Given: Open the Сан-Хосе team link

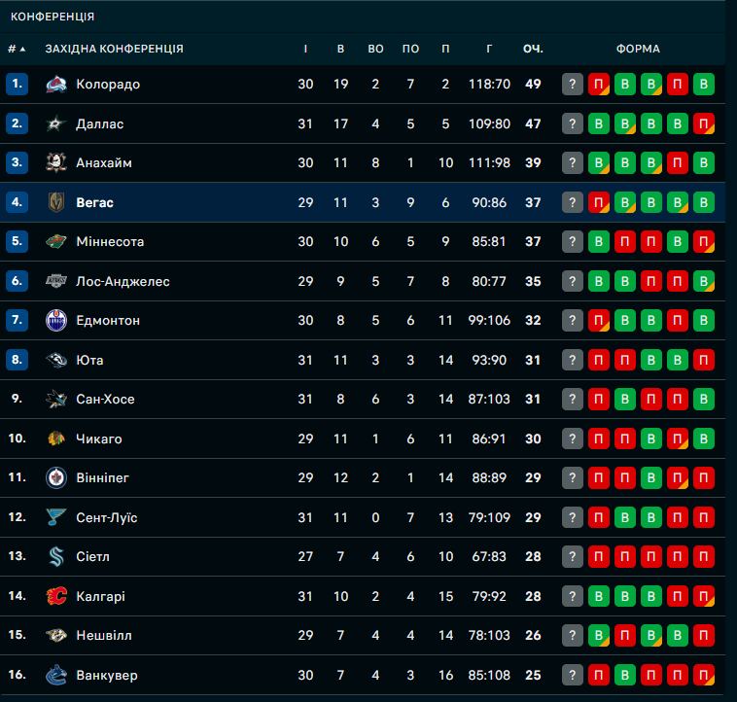Looking at the screenshot, I should pyautogui.click(x=105, y=400).
